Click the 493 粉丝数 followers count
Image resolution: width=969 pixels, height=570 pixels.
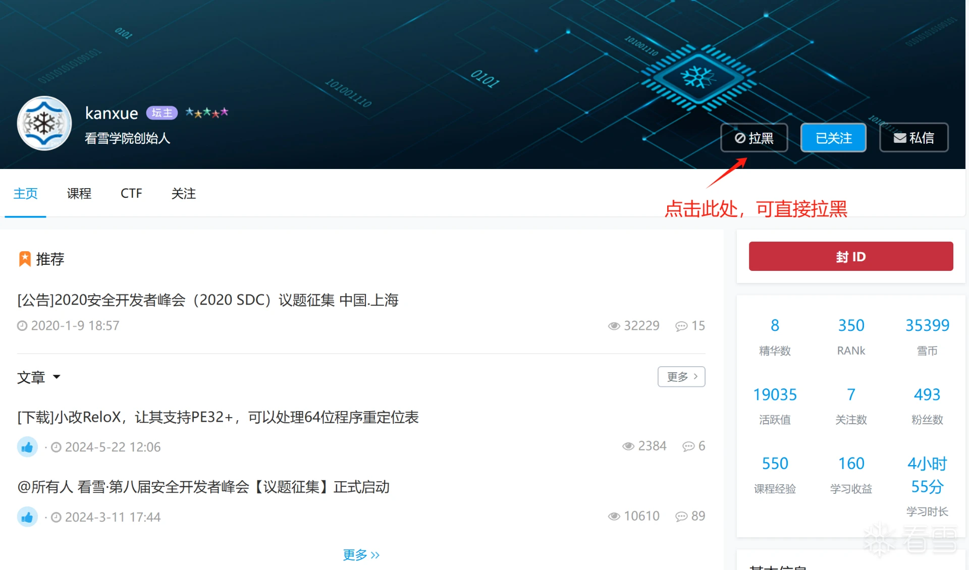pos(927,395)
